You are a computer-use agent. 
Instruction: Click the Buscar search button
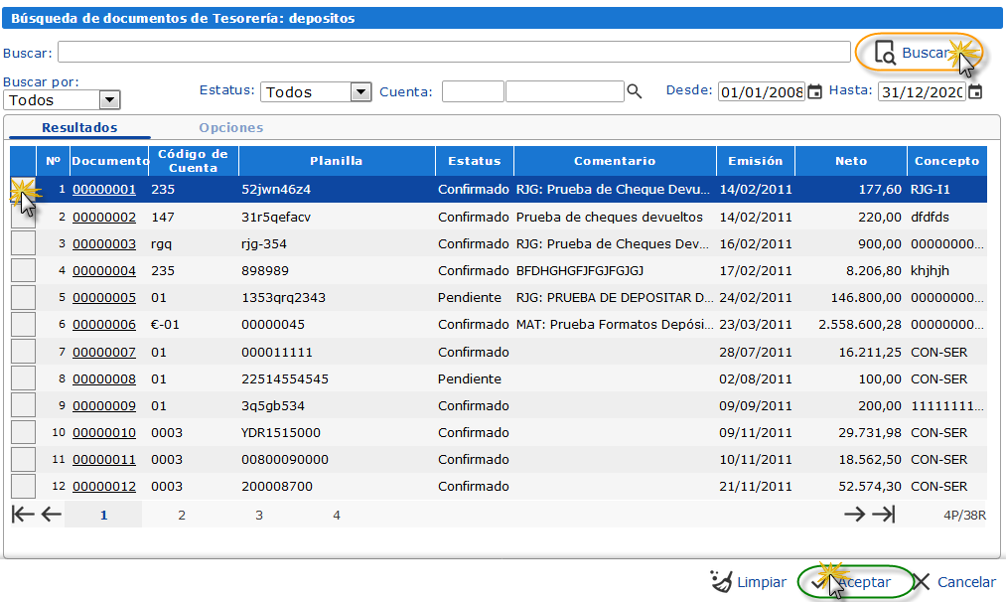point(919,53)
